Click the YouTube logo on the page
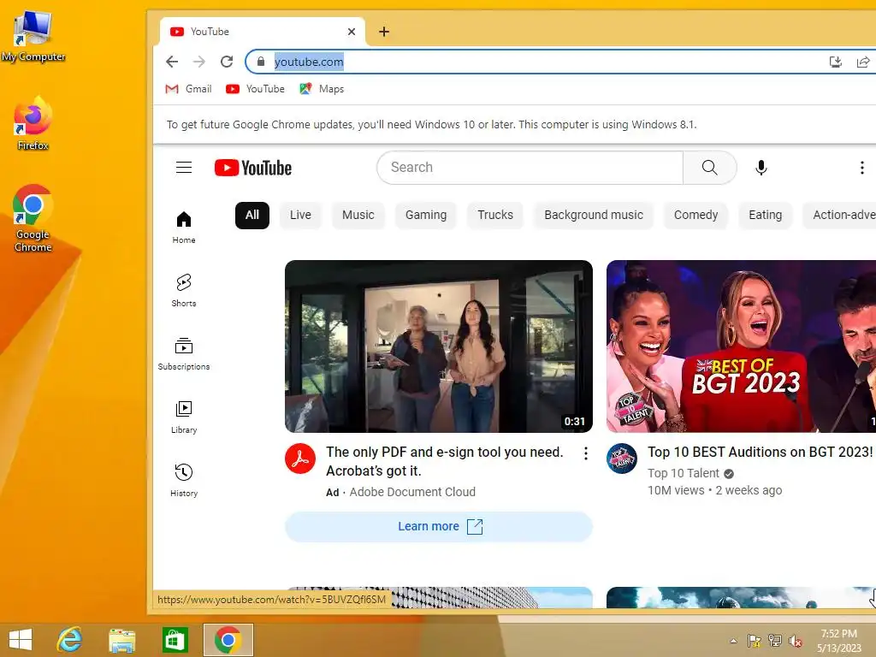 point(253,168)
